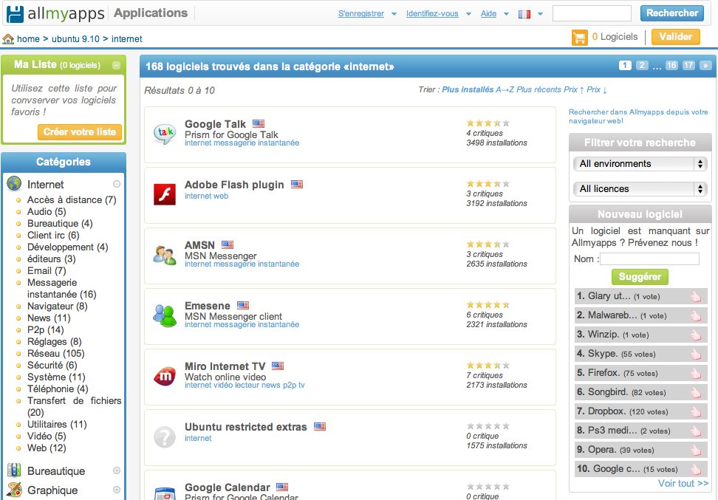Click the allmyapps logo icon
Viewport: 718px width, 500px height.
[15, 14]
